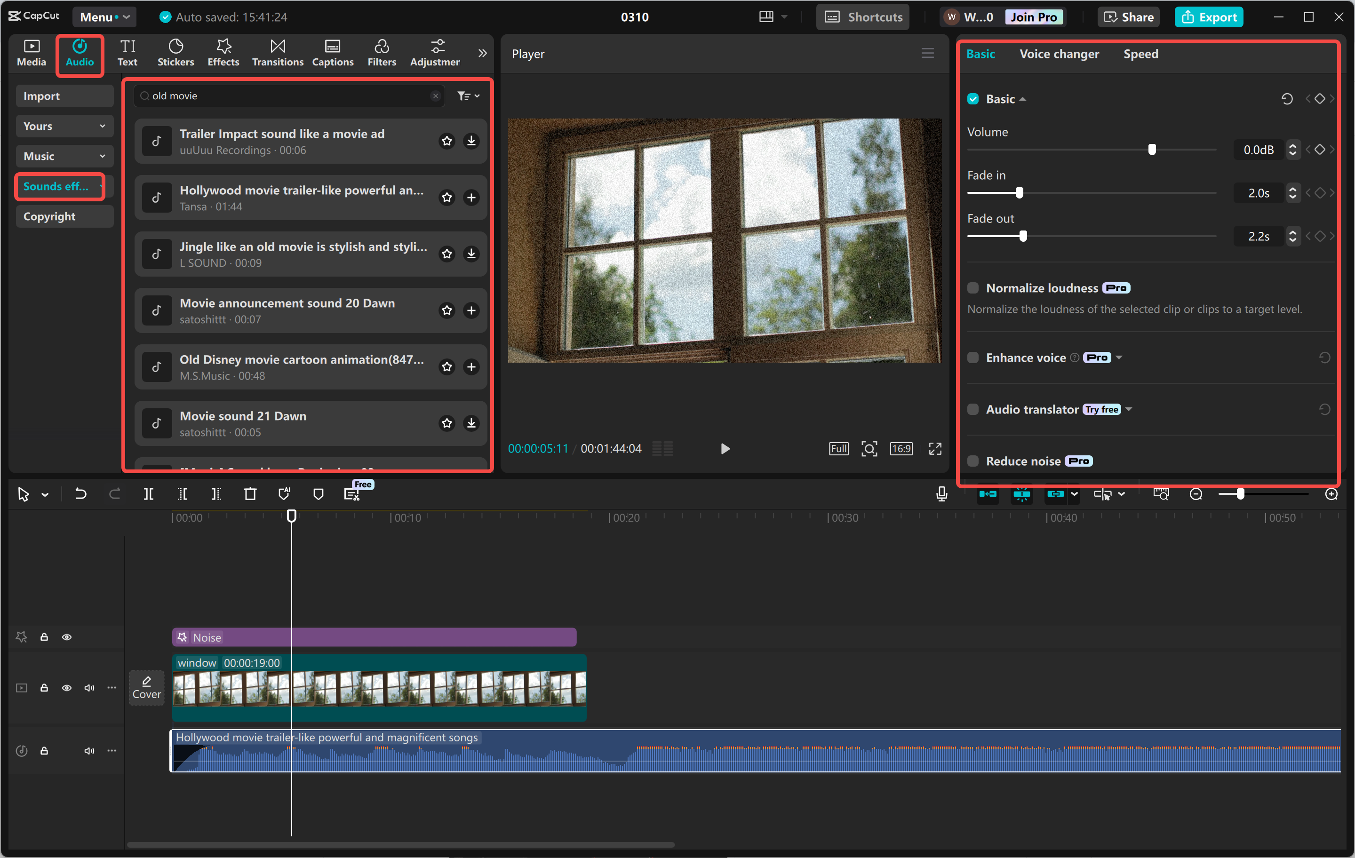Adjust the Fade in slider
The image size is (1355, 858).
coord(1020,192)
